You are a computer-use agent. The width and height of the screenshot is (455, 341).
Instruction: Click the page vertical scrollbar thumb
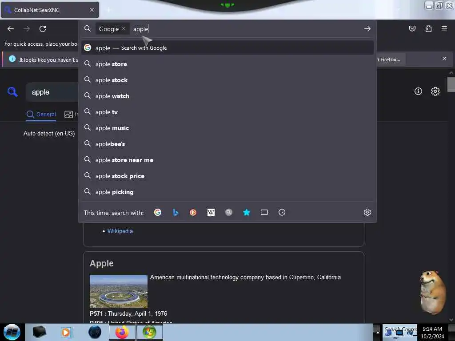(x=451, y=84)
